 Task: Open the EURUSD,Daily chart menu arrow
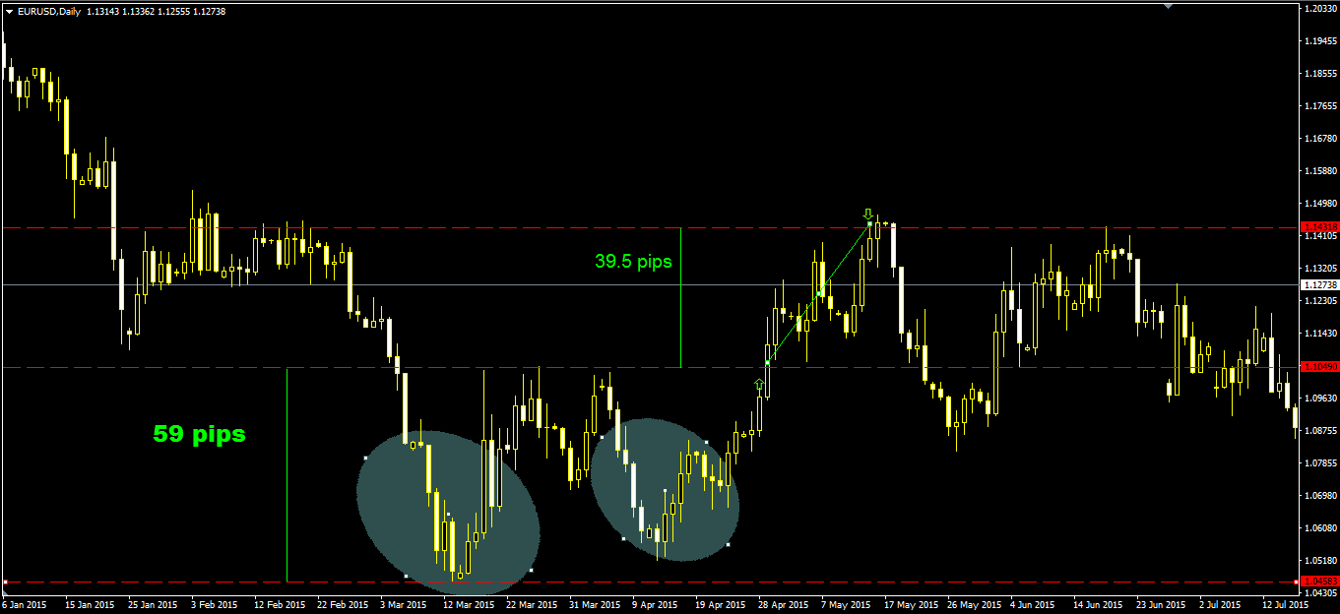tap(9, 11)
